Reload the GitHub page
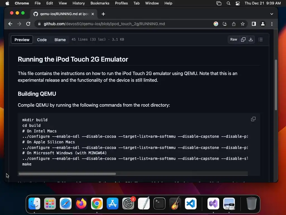286x215 pixels. (28, 24)
